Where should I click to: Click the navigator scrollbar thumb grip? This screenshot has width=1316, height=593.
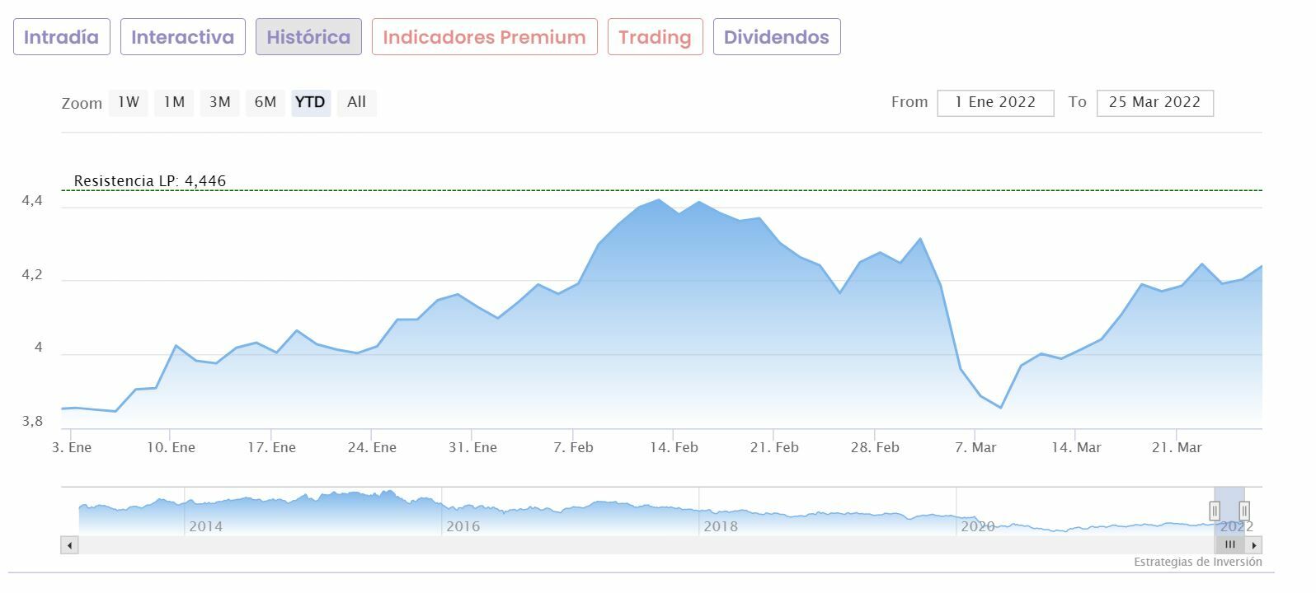click(1229, 545)
